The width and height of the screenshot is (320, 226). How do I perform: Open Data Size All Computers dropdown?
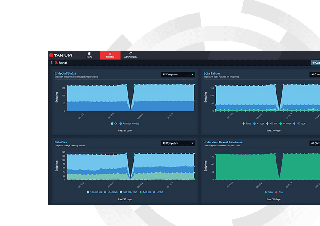pos(178,143)
